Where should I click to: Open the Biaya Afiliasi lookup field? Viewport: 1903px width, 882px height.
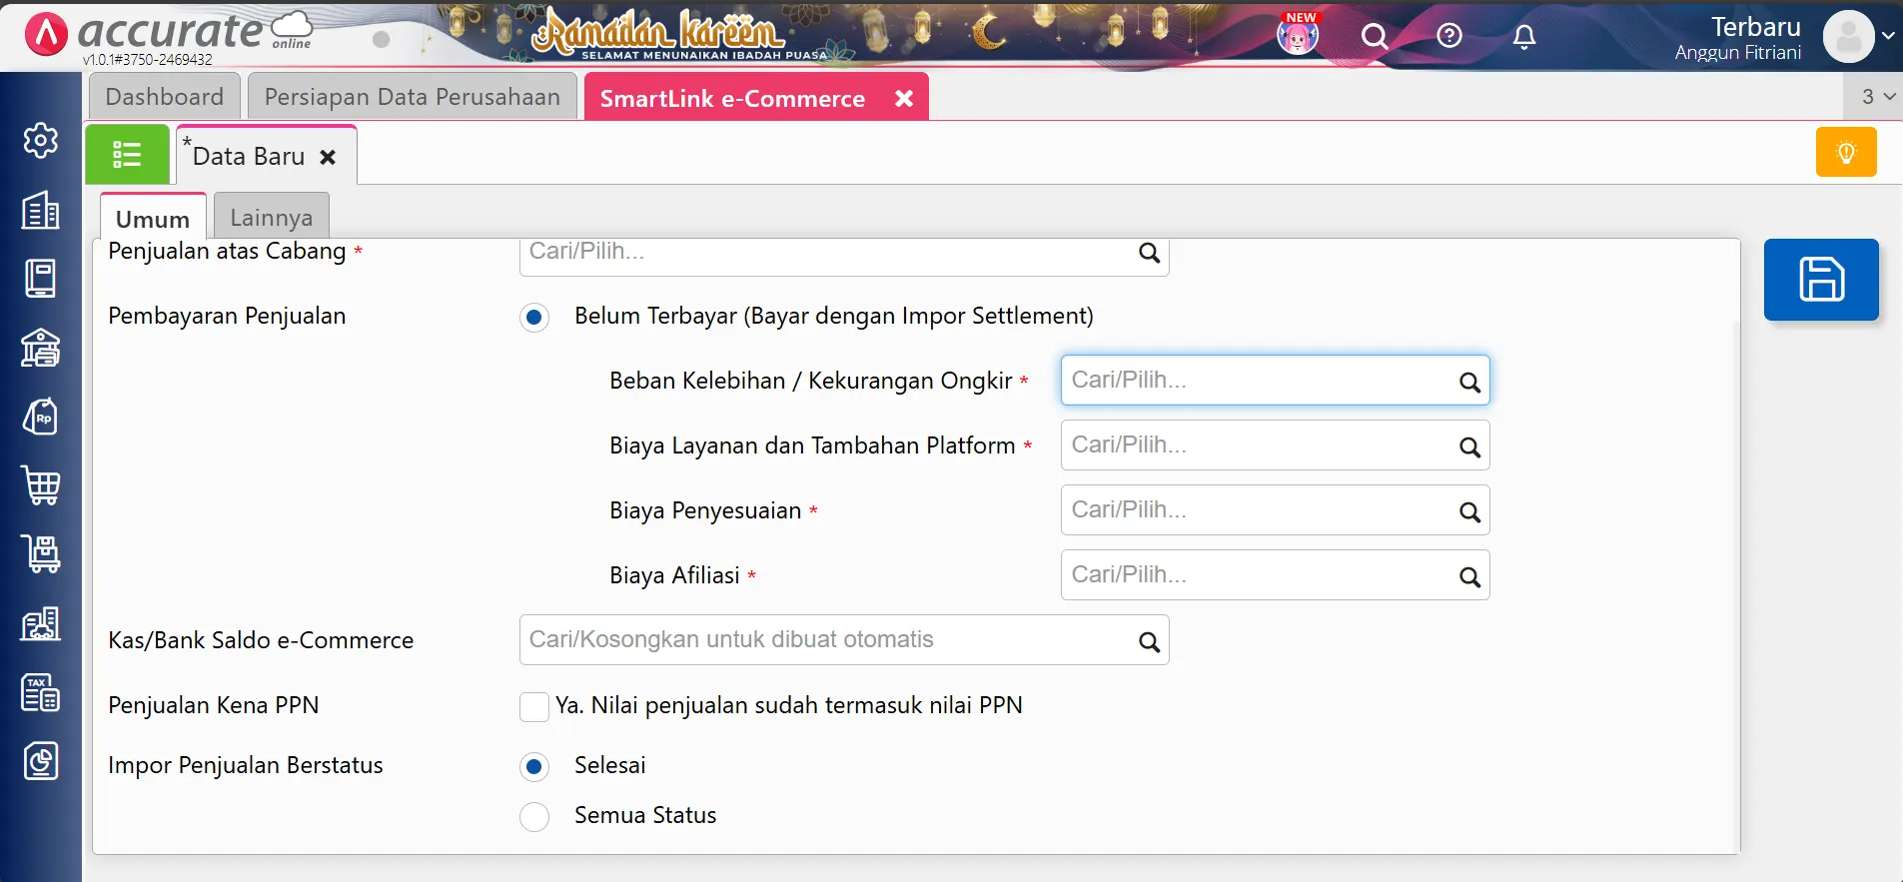tap(1275, 575)
